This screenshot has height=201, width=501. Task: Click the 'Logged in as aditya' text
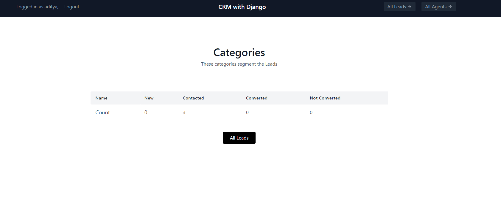37,7
